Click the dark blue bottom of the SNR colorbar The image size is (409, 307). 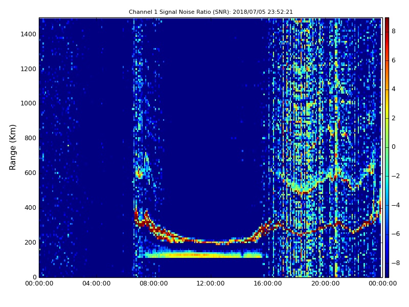click(387, 274)
